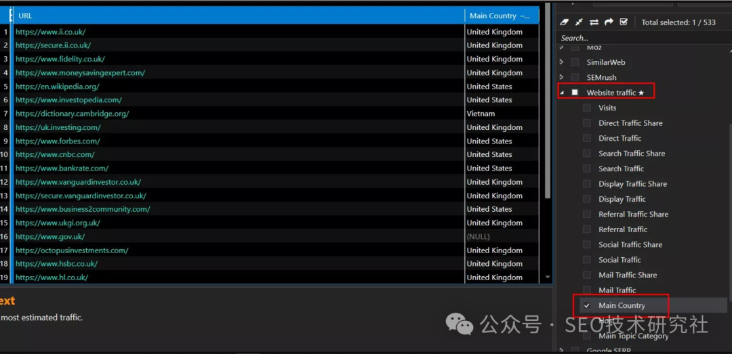
Task: Open the https://secure.ii.co.uk/ link
Action: pos(54,45)
